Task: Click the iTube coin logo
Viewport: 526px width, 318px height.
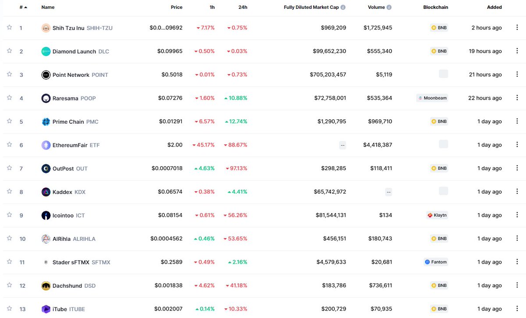Action: coord(46,309)
